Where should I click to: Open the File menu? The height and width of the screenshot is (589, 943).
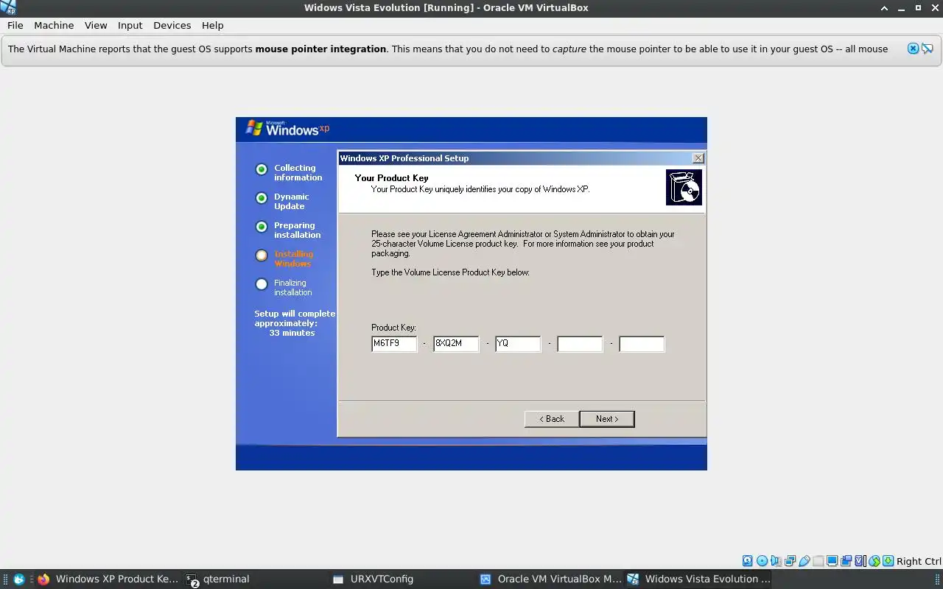click(15, 25)
